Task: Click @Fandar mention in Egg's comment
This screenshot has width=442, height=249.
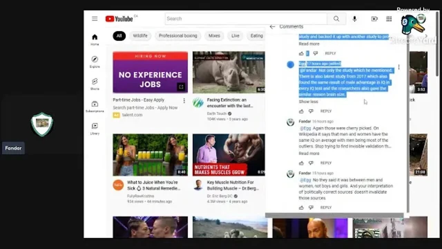Action: [308, 71]
